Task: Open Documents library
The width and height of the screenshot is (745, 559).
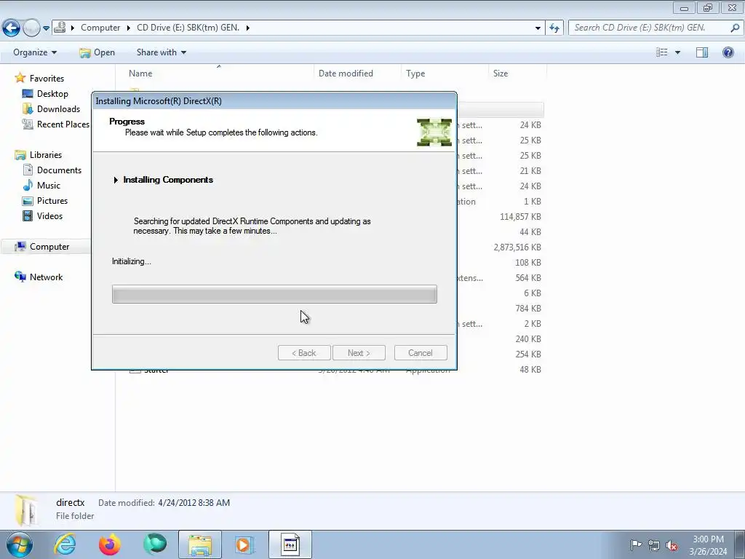Action: [59, 170]
